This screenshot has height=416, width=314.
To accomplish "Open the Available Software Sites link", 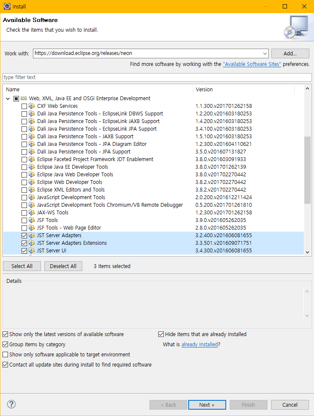I will point(252,64).
